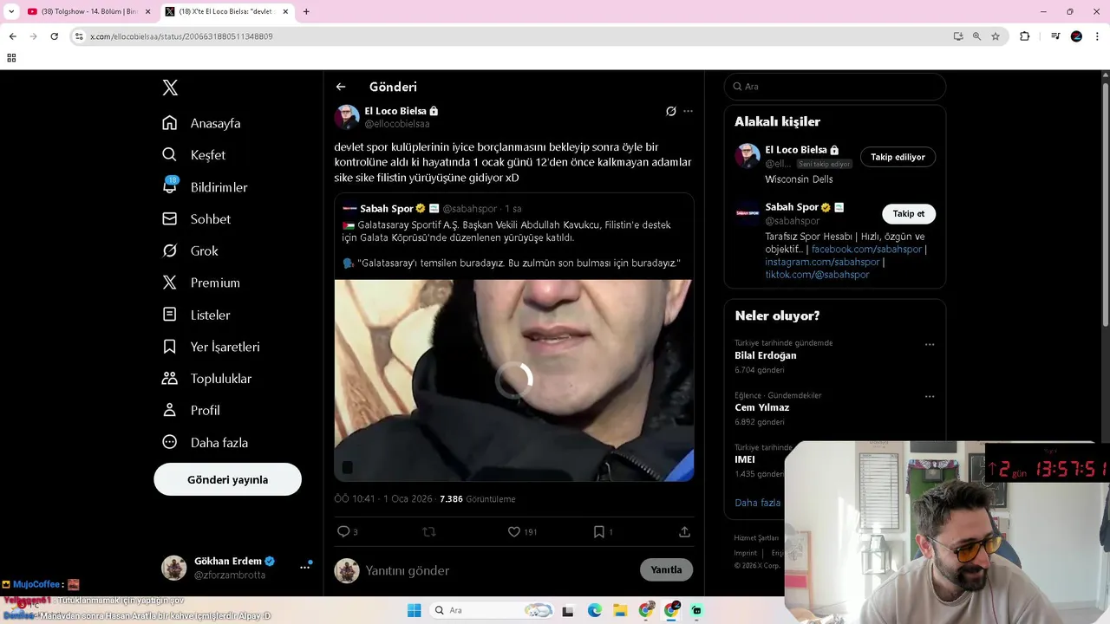Open @ellocobielsaa handle on the post
The image size is (1110, 624).
click(397, 124)
